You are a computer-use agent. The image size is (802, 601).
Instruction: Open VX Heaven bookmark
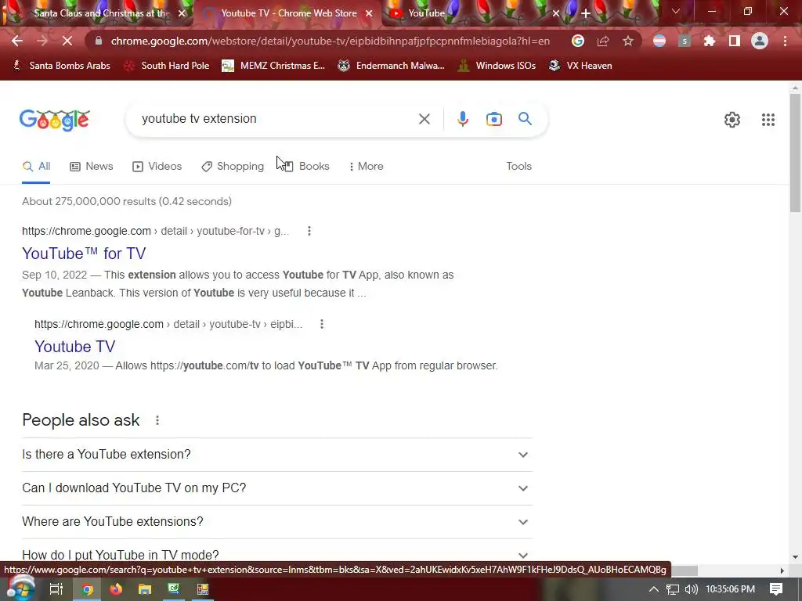click(x=580, y=66)
